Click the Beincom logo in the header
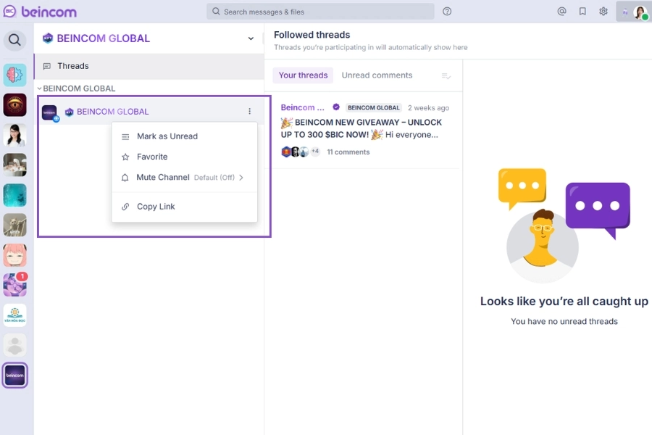This screenshot has width=652, height=435. 40,12
